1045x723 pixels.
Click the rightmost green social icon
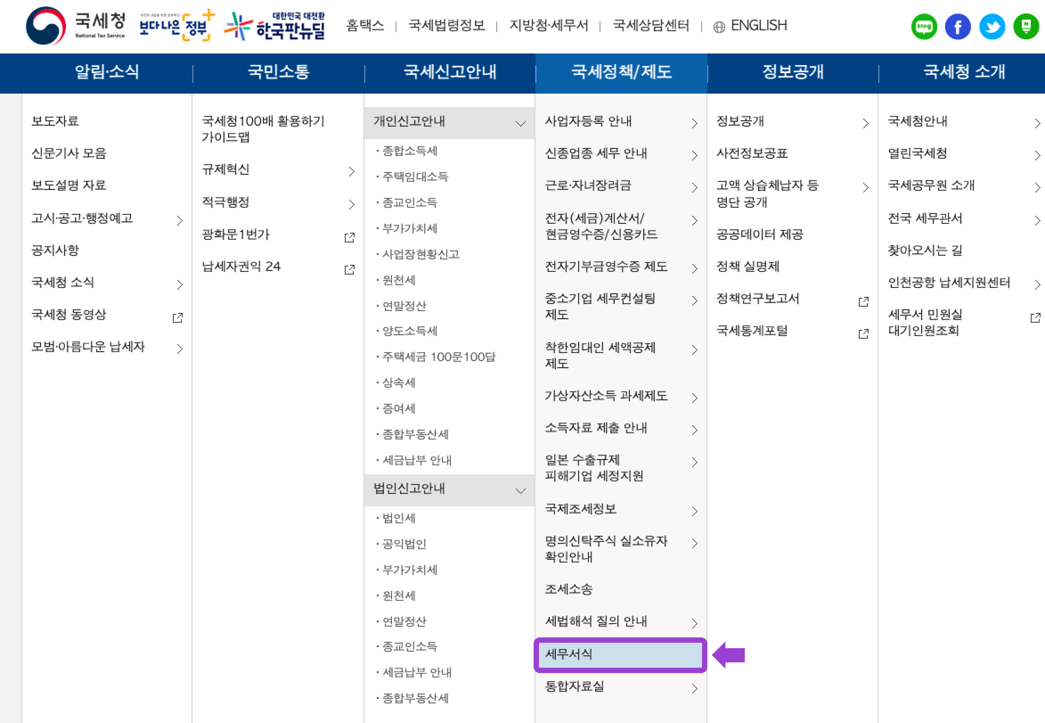(1025, 26)
